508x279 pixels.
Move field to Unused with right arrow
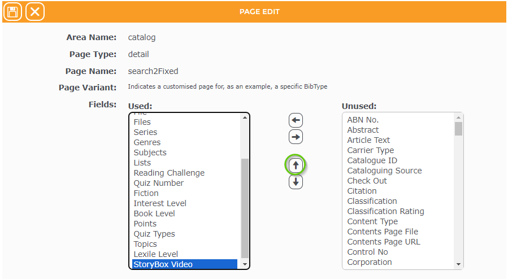coord(296,137)
